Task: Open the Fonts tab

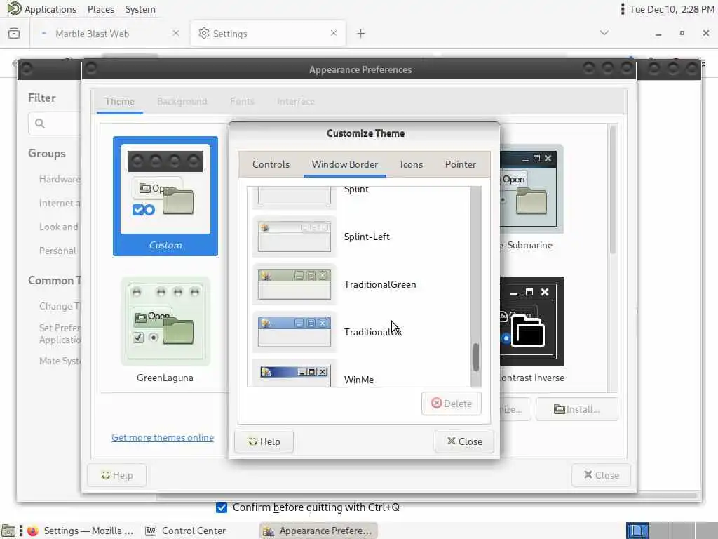Action: click(242, 101)
